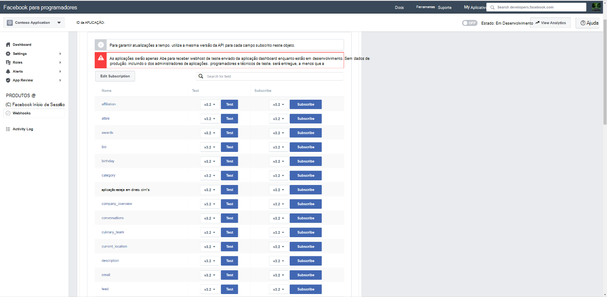607x297 pixels.
Task: Click the red warning triangle icon
Action: 101,58
